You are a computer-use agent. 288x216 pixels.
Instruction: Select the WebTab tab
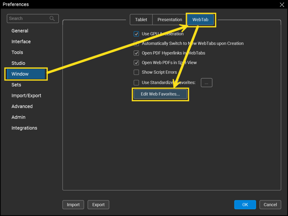pos(200,19)
